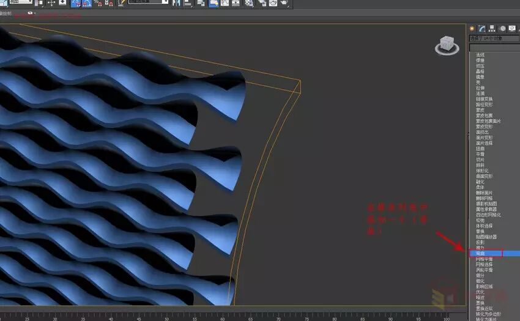Switch to the Modify panel tab
Viewport: 520px width, 321px height.
pyautogui.click(x=482, y=29)
